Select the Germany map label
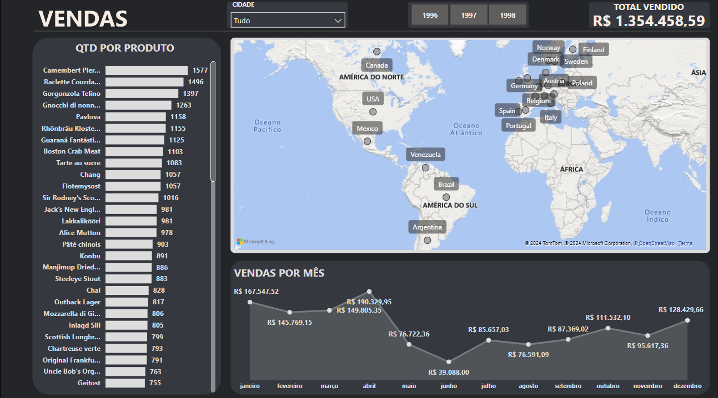Screen dimensions: 718x398 (x=524, y=86)
